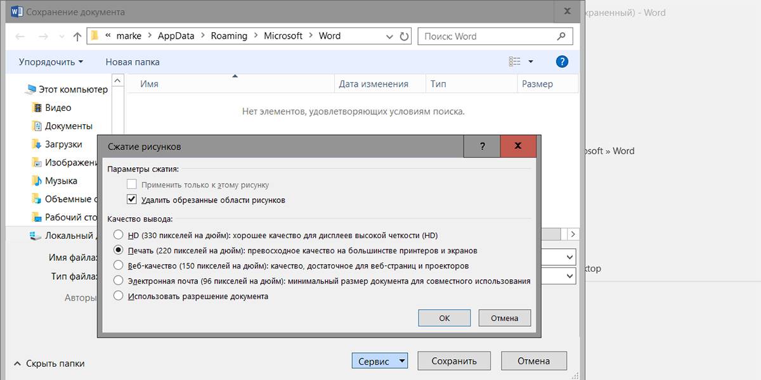The image size is (761, 380).
Task: Open help with the blue question mark
Action: (562, 61)
